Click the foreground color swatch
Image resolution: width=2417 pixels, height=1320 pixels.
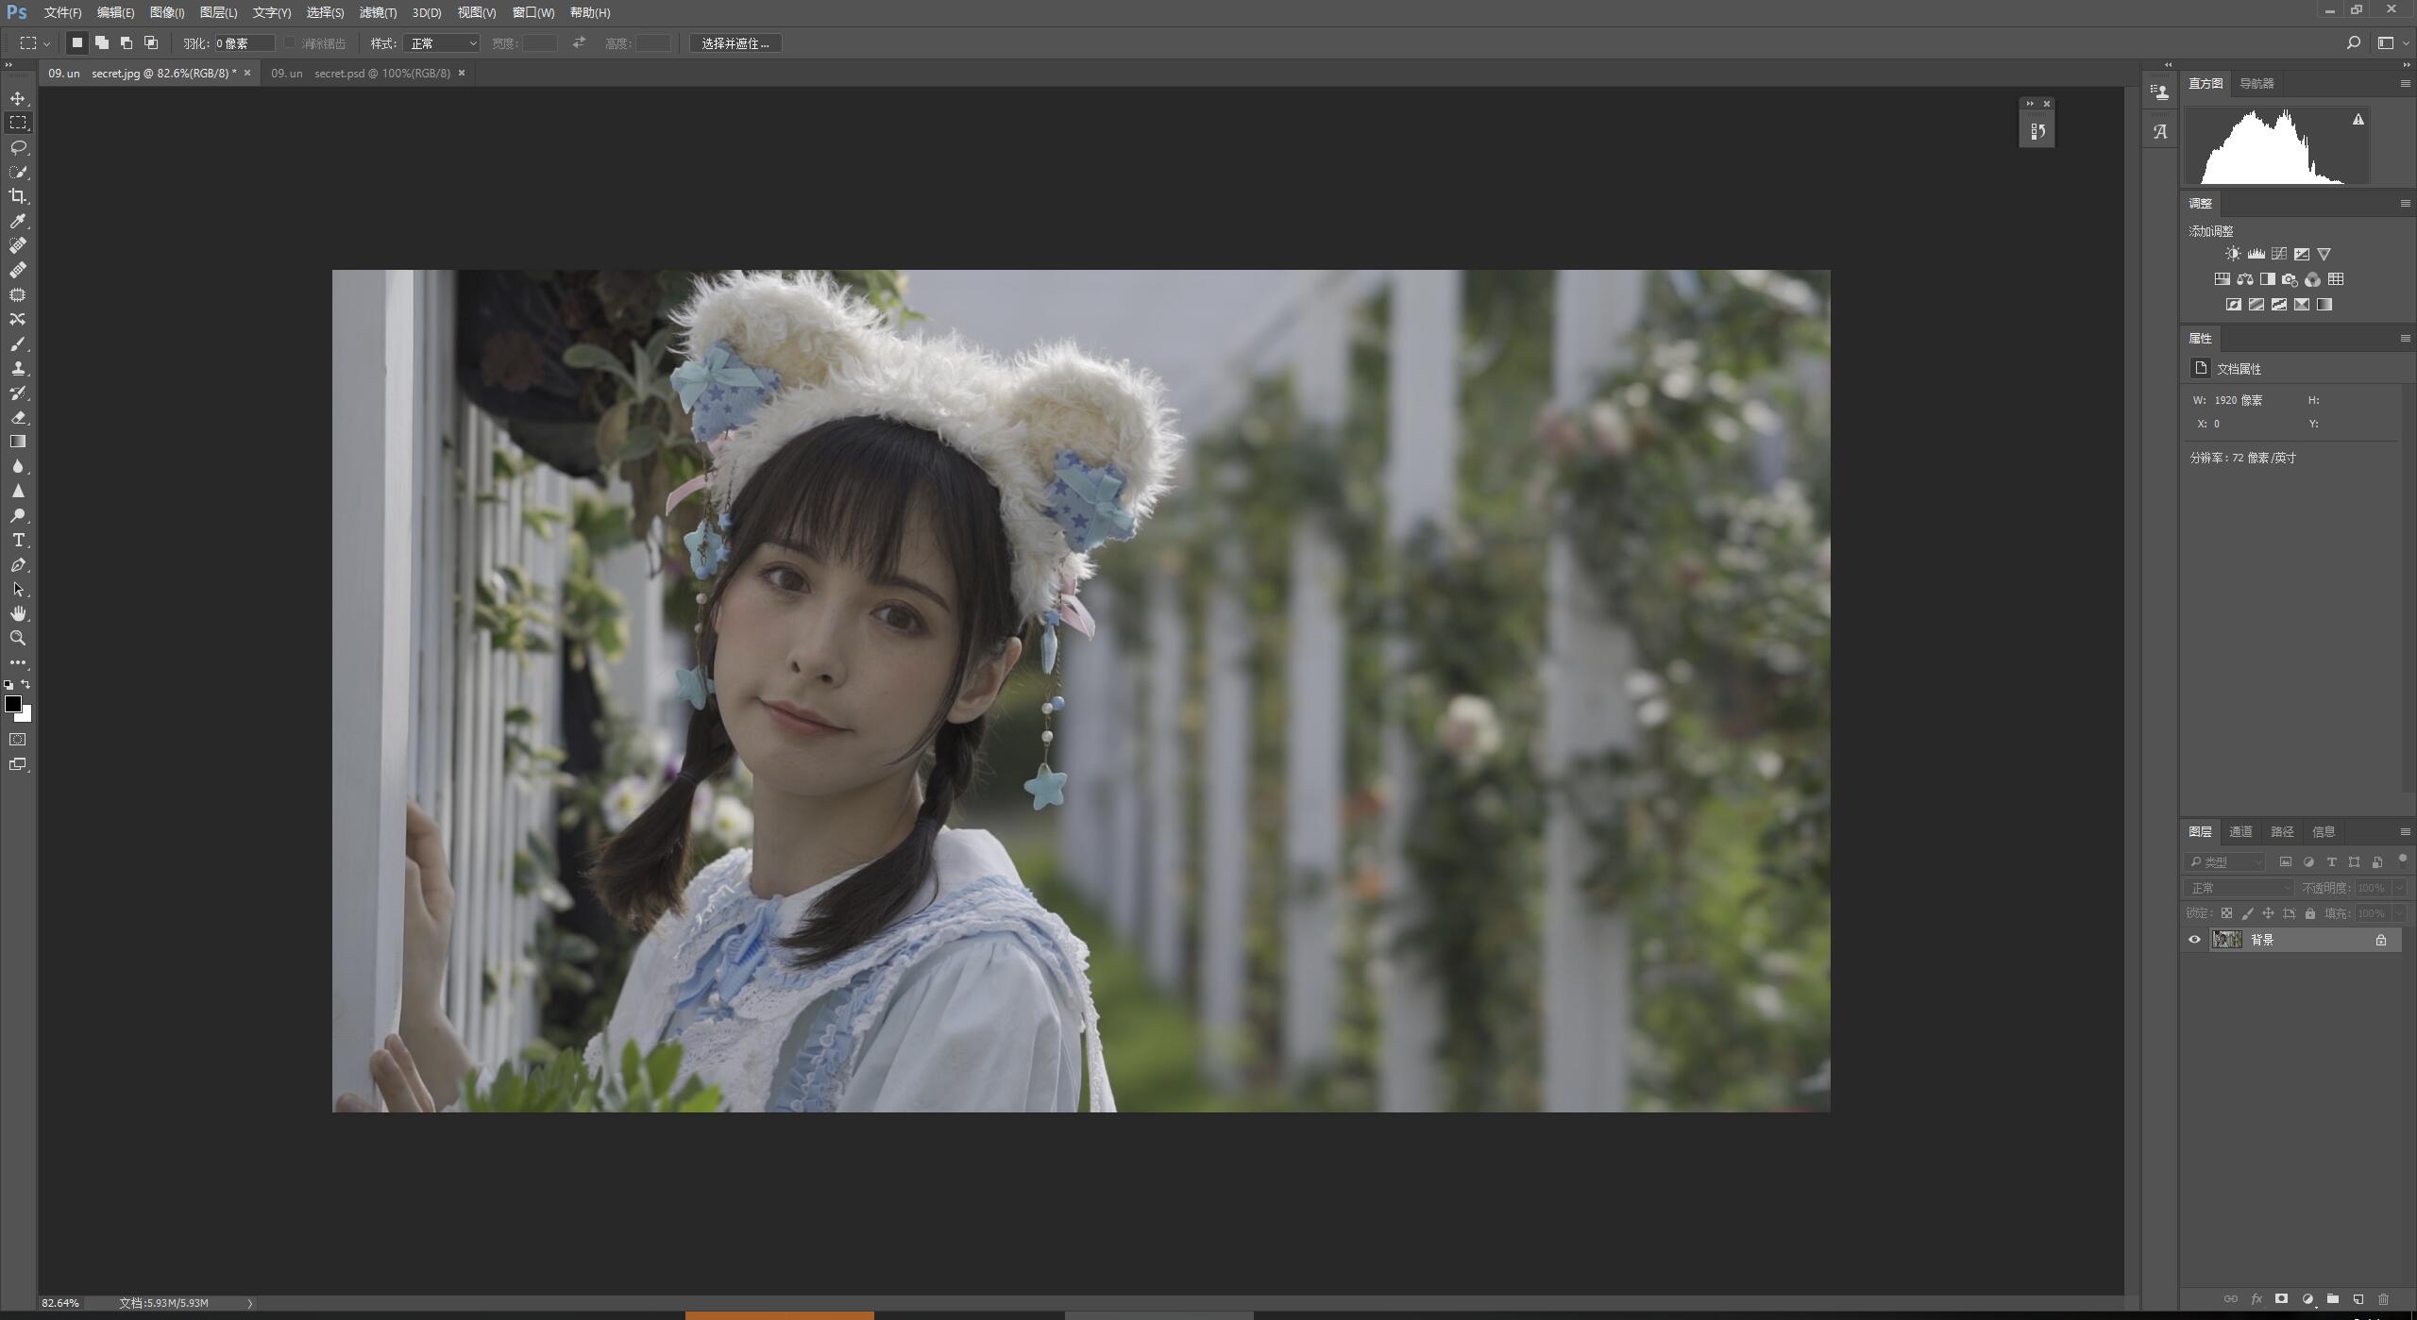(x=13, y=704)
